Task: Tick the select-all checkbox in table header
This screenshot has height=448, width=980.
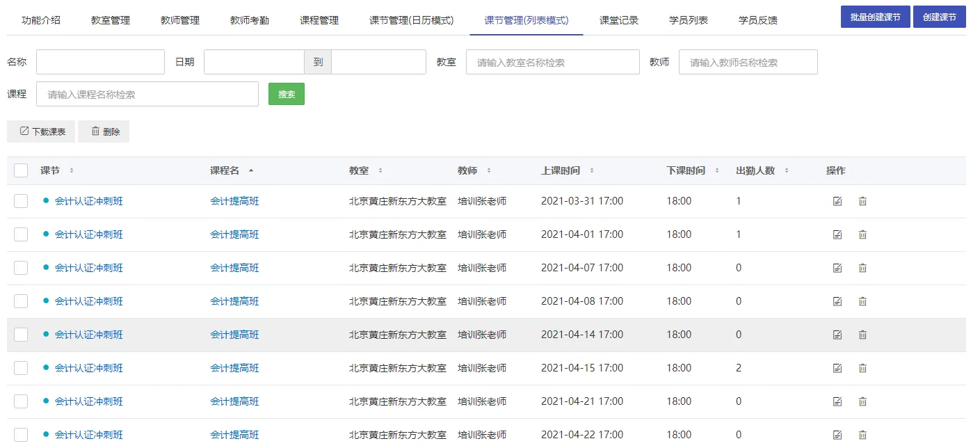Action: point(21,170)
